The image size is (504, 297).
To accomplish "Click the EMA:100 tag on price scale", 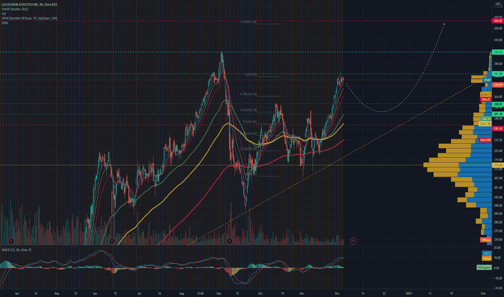I will pyautogui.click(x=486, y=124).
